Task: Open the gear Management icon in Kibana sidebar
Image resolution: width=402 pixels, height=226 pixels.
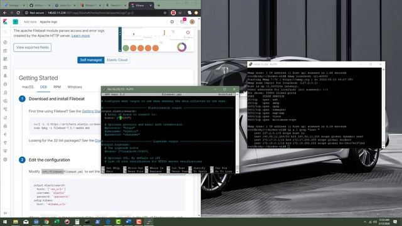Action: pos(5,159)
